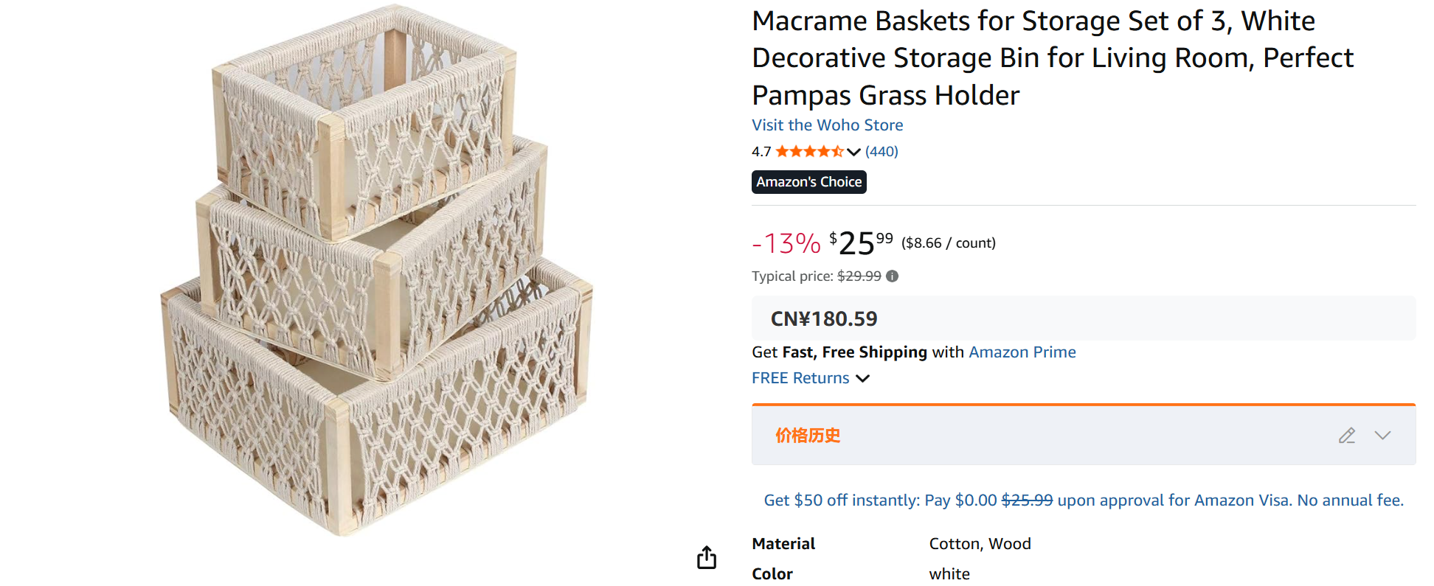Viewport: 1434px width, 586px height.
Task: Click the 4.7 rating number
Action: click(x=761, y=152)
